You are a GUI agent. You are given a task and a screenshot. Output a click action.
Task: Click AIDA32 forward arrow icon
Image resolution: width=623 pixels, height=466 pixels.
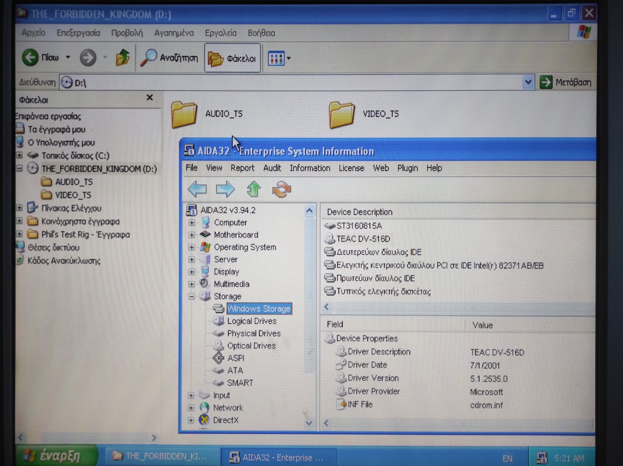pyautogui.click(x=225, y=189)
